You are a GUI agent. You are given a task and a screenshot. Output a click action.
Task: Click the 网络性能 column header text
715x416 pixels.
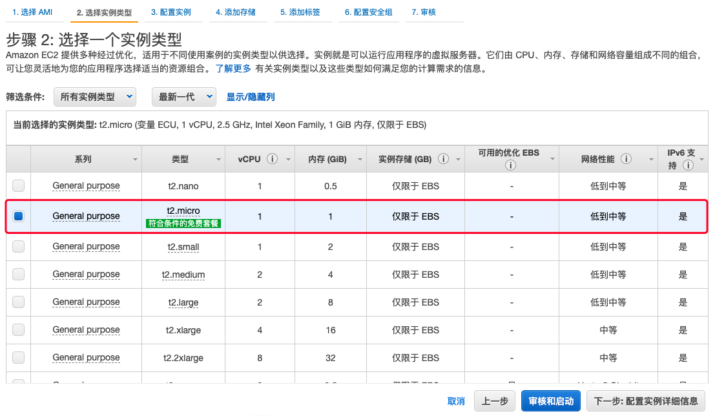pos(598,159)
